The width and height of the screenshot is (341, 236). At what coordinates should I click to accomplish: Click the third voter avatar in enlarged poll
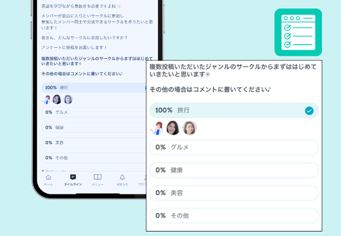click(190, 128)
